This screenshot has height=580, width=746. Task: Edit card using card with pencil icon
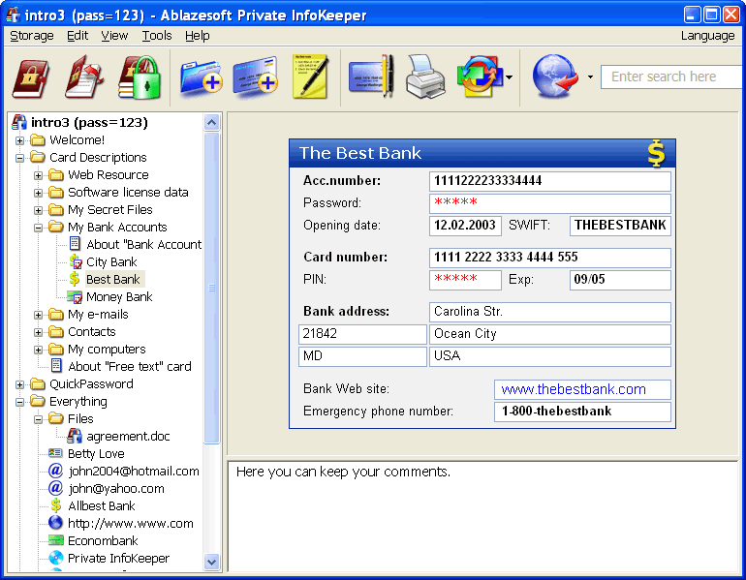click(371, 76)
